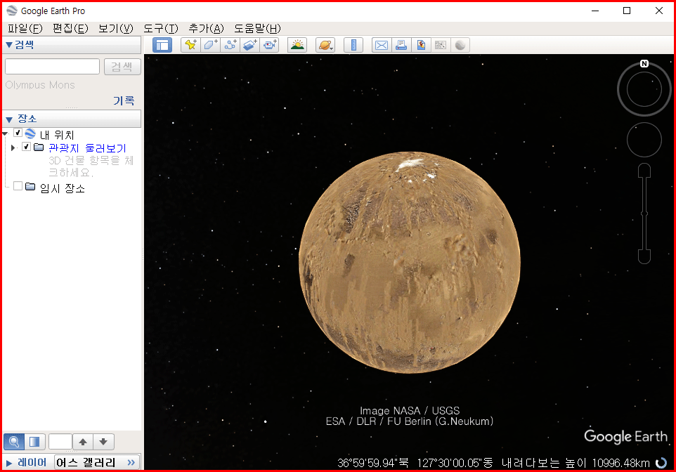The height and width of the screenshot is (472, 676).
Task: Open the 도구(T) menu
Action: tap(160, 29)
